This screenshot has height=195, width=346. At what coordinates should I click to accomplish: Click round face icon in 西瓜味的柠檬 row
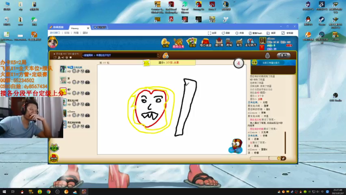coord(74,126)
